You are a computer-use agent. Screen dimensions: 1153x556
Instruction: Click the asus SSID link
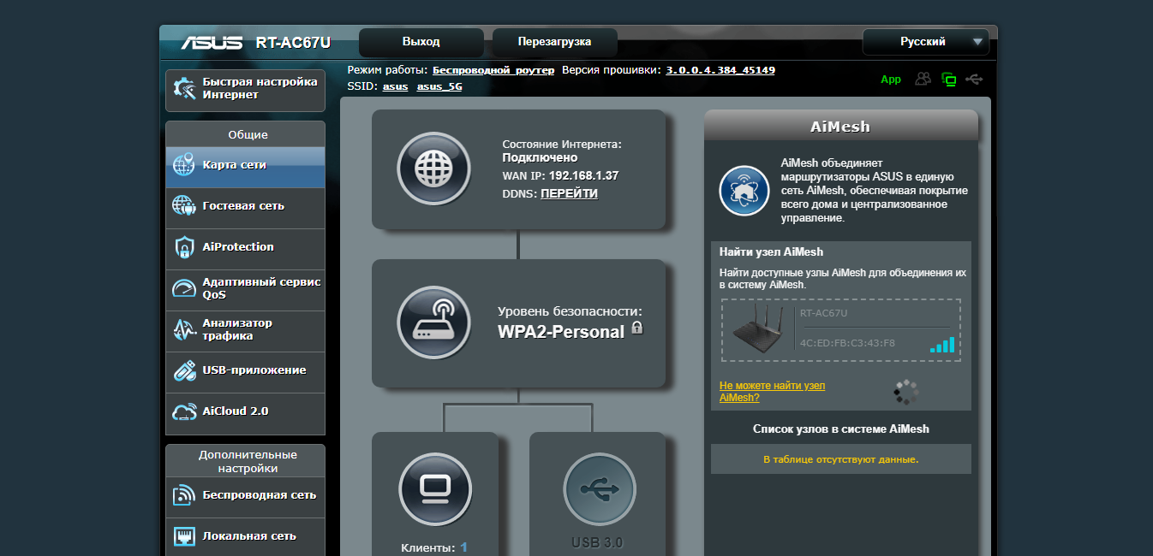pos(395,86)
